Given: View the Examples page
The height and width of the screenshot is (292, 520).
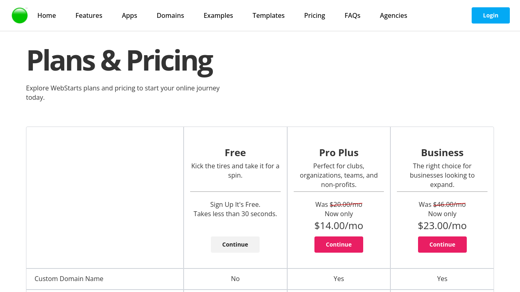Looking at the screenshot, I should coord(218,15).
